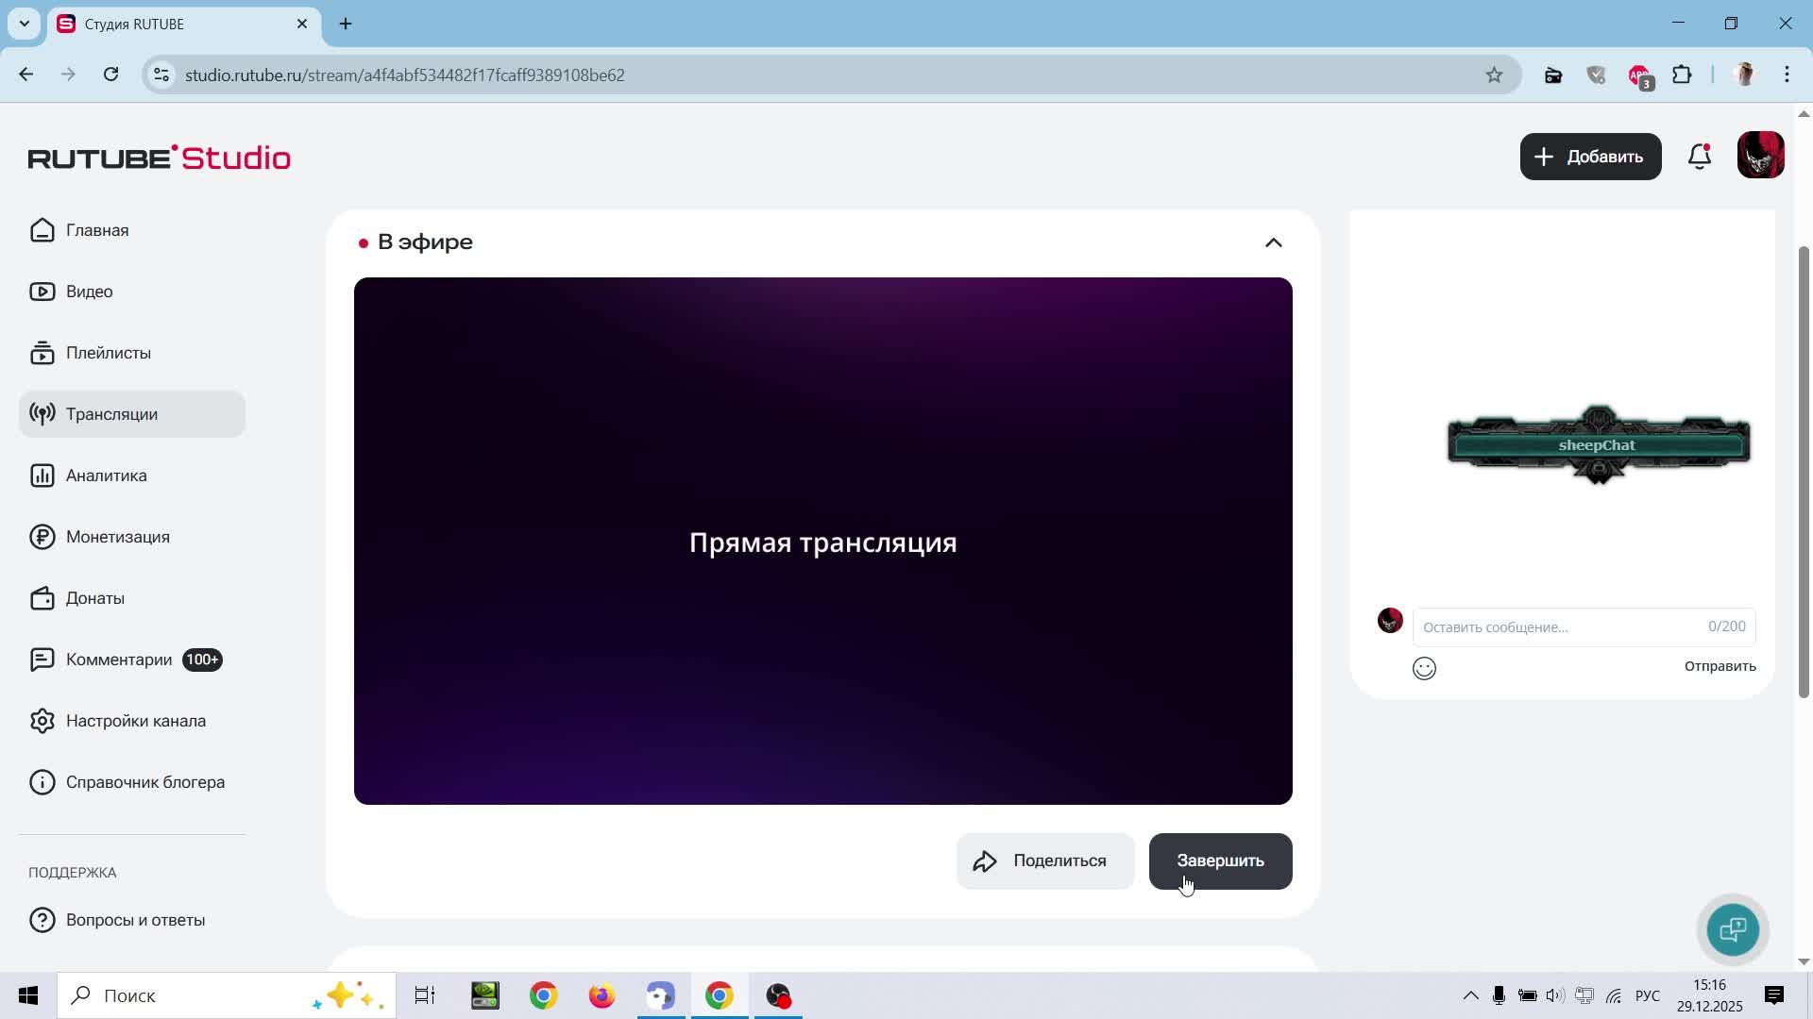Click the chat message input field
The width and height of the screenshot is (1813, 1019).
[1558, 627]
